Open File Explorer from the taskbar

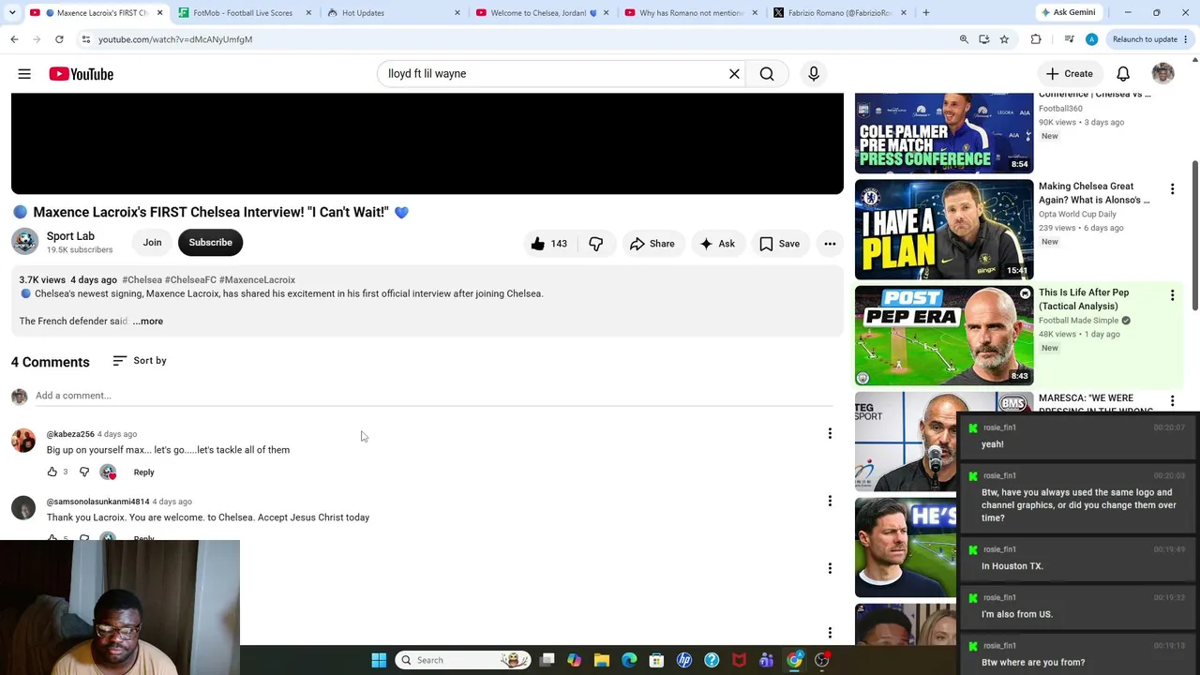[x=602, y=660]
